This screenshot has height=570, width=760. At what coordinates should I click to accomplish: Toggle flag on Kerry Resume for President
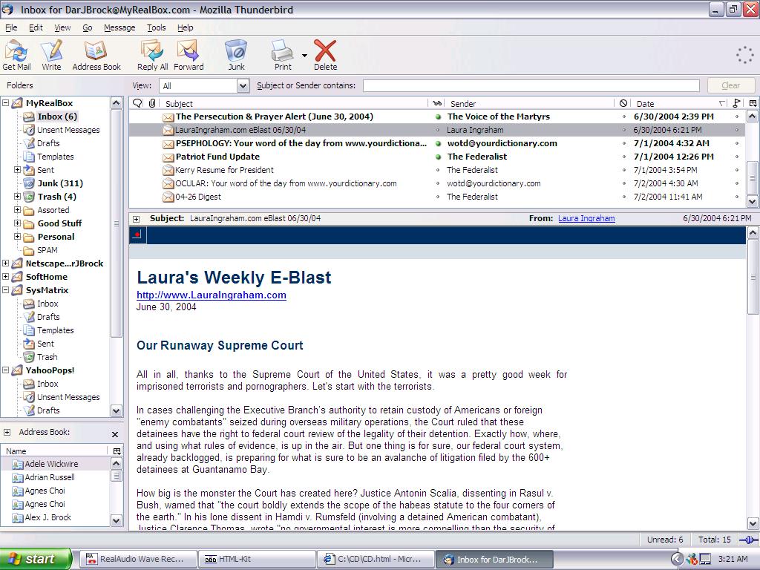(x=737, y=170)
